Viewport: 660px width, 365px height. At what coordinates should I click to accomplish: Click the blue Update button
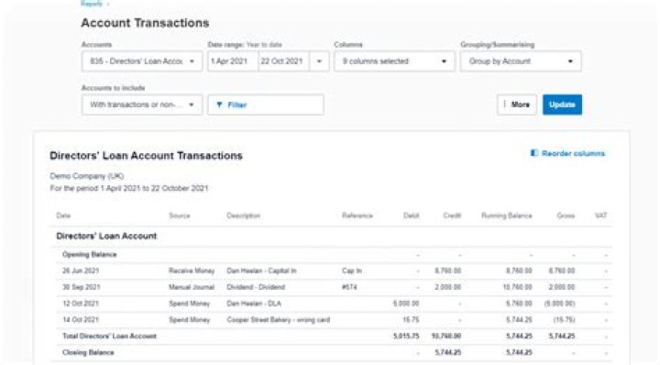[562, 105]
